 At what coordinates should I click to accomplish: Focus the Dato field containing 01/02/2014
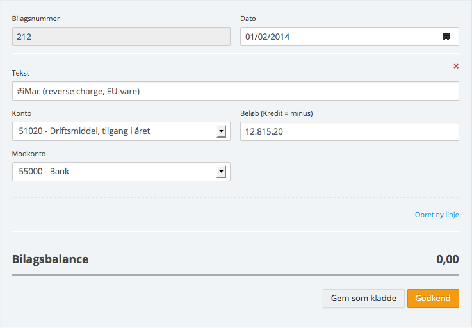339,37
